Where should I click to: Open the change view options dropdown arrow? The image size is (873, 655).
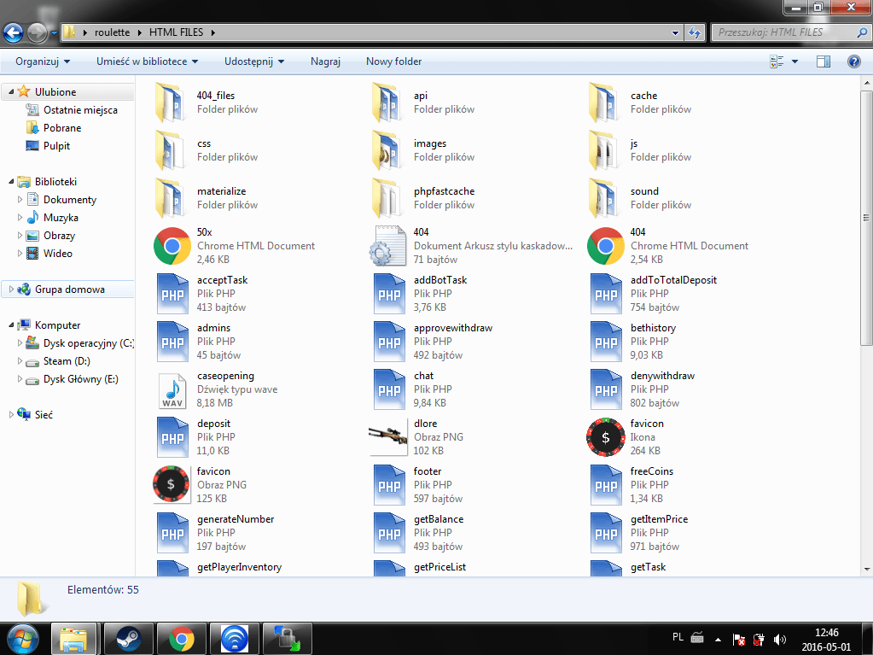point(795,61)
